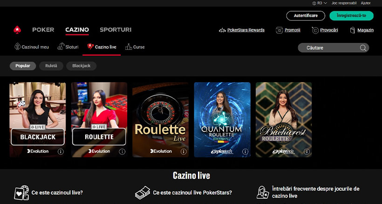
Task: Click the Curse podium icon
Action: click(129, 47)
